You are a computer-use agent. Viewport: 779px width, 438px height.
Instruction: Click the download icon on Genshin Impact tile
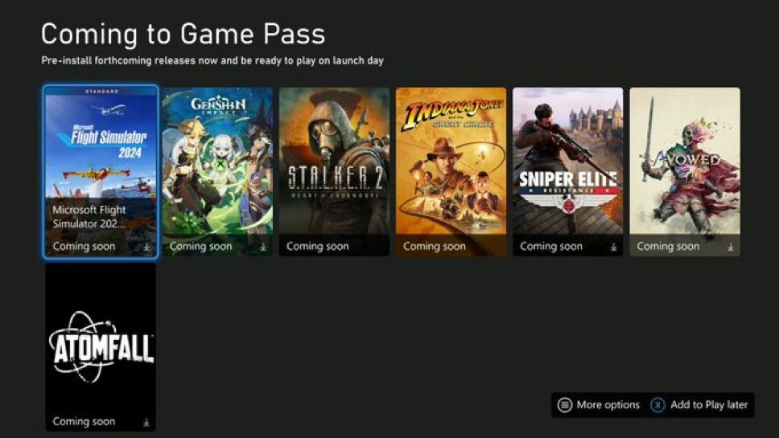click(x=263, y=247)
